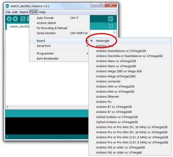
Task: Select Pro Mini (5V, 16 MHz) w/ ATmega328
Action: tap(130, 127)
